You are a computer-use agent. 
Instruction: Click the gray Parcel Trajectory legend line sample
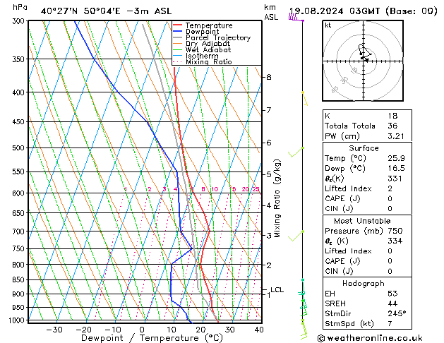pyautogui.click(x=178, y=37)
